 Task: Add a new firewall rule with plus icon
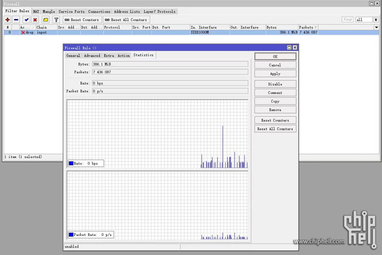[7, 20]
